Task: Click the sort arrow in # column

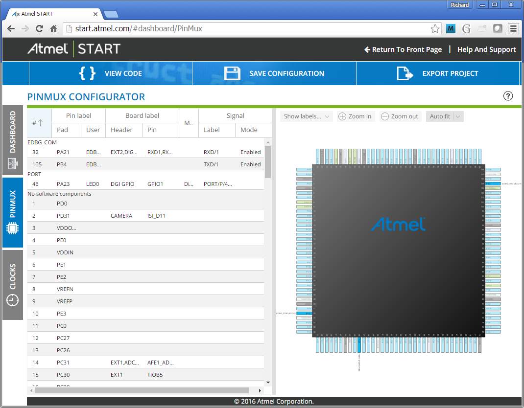Action: pyautogui.click(x=41, y=123)
